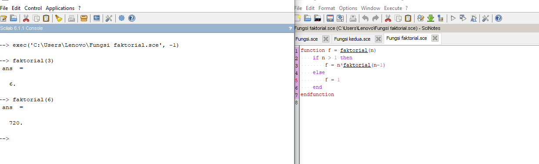Click Save and Execute icon in SciNotes
Screen dimensions: 539x164
tap(463, 18)
